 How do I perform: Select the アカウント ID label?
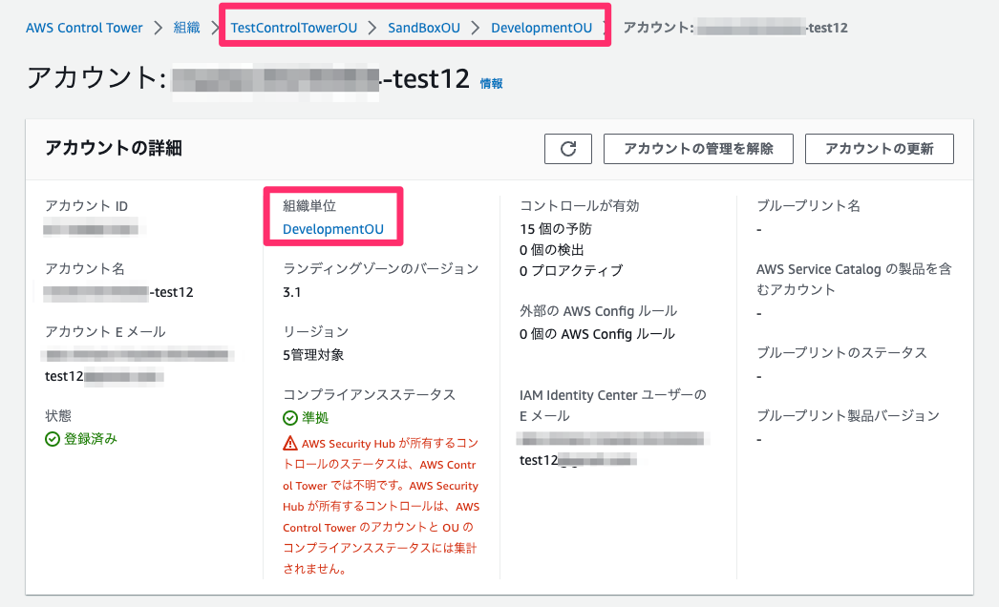[x=86, y=206]
